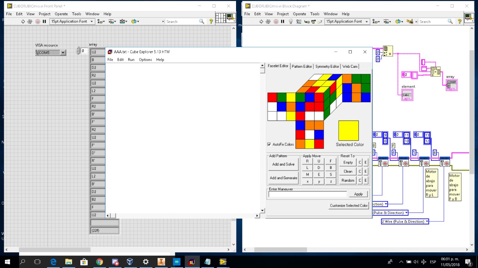Click Pause button in Front Panel toolbar

click(44, 22)
